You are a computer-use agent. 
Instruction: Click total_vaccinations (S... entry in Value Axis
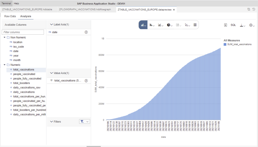click(x=68, y=81)
